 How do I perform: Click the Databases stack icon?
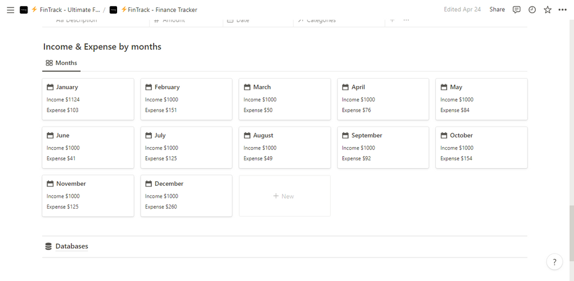click(49, 246)
